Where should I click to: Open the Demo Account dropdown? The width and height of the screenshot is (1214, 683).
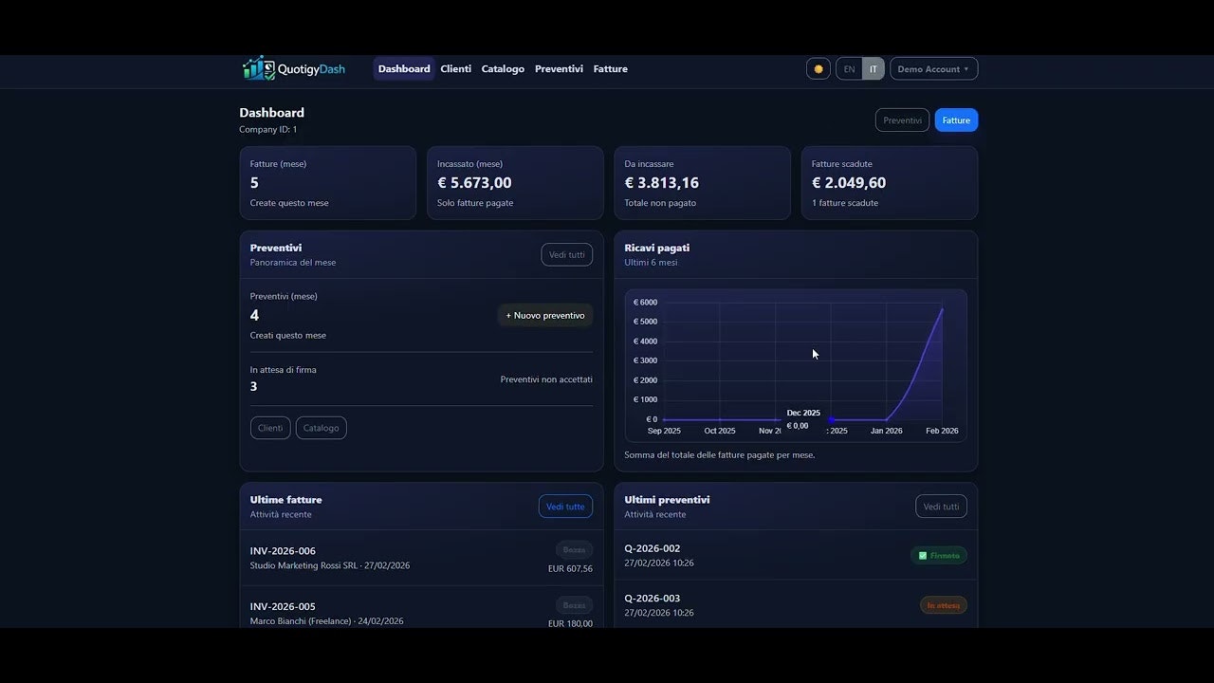click(x=933, y=68)
